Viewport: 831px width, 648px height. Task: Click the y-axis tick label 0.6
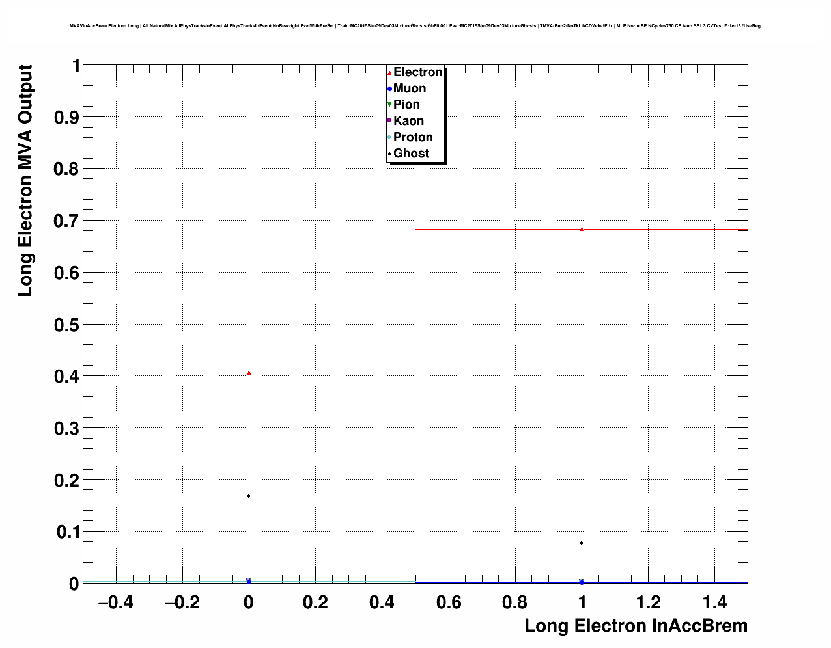[66, 273]
